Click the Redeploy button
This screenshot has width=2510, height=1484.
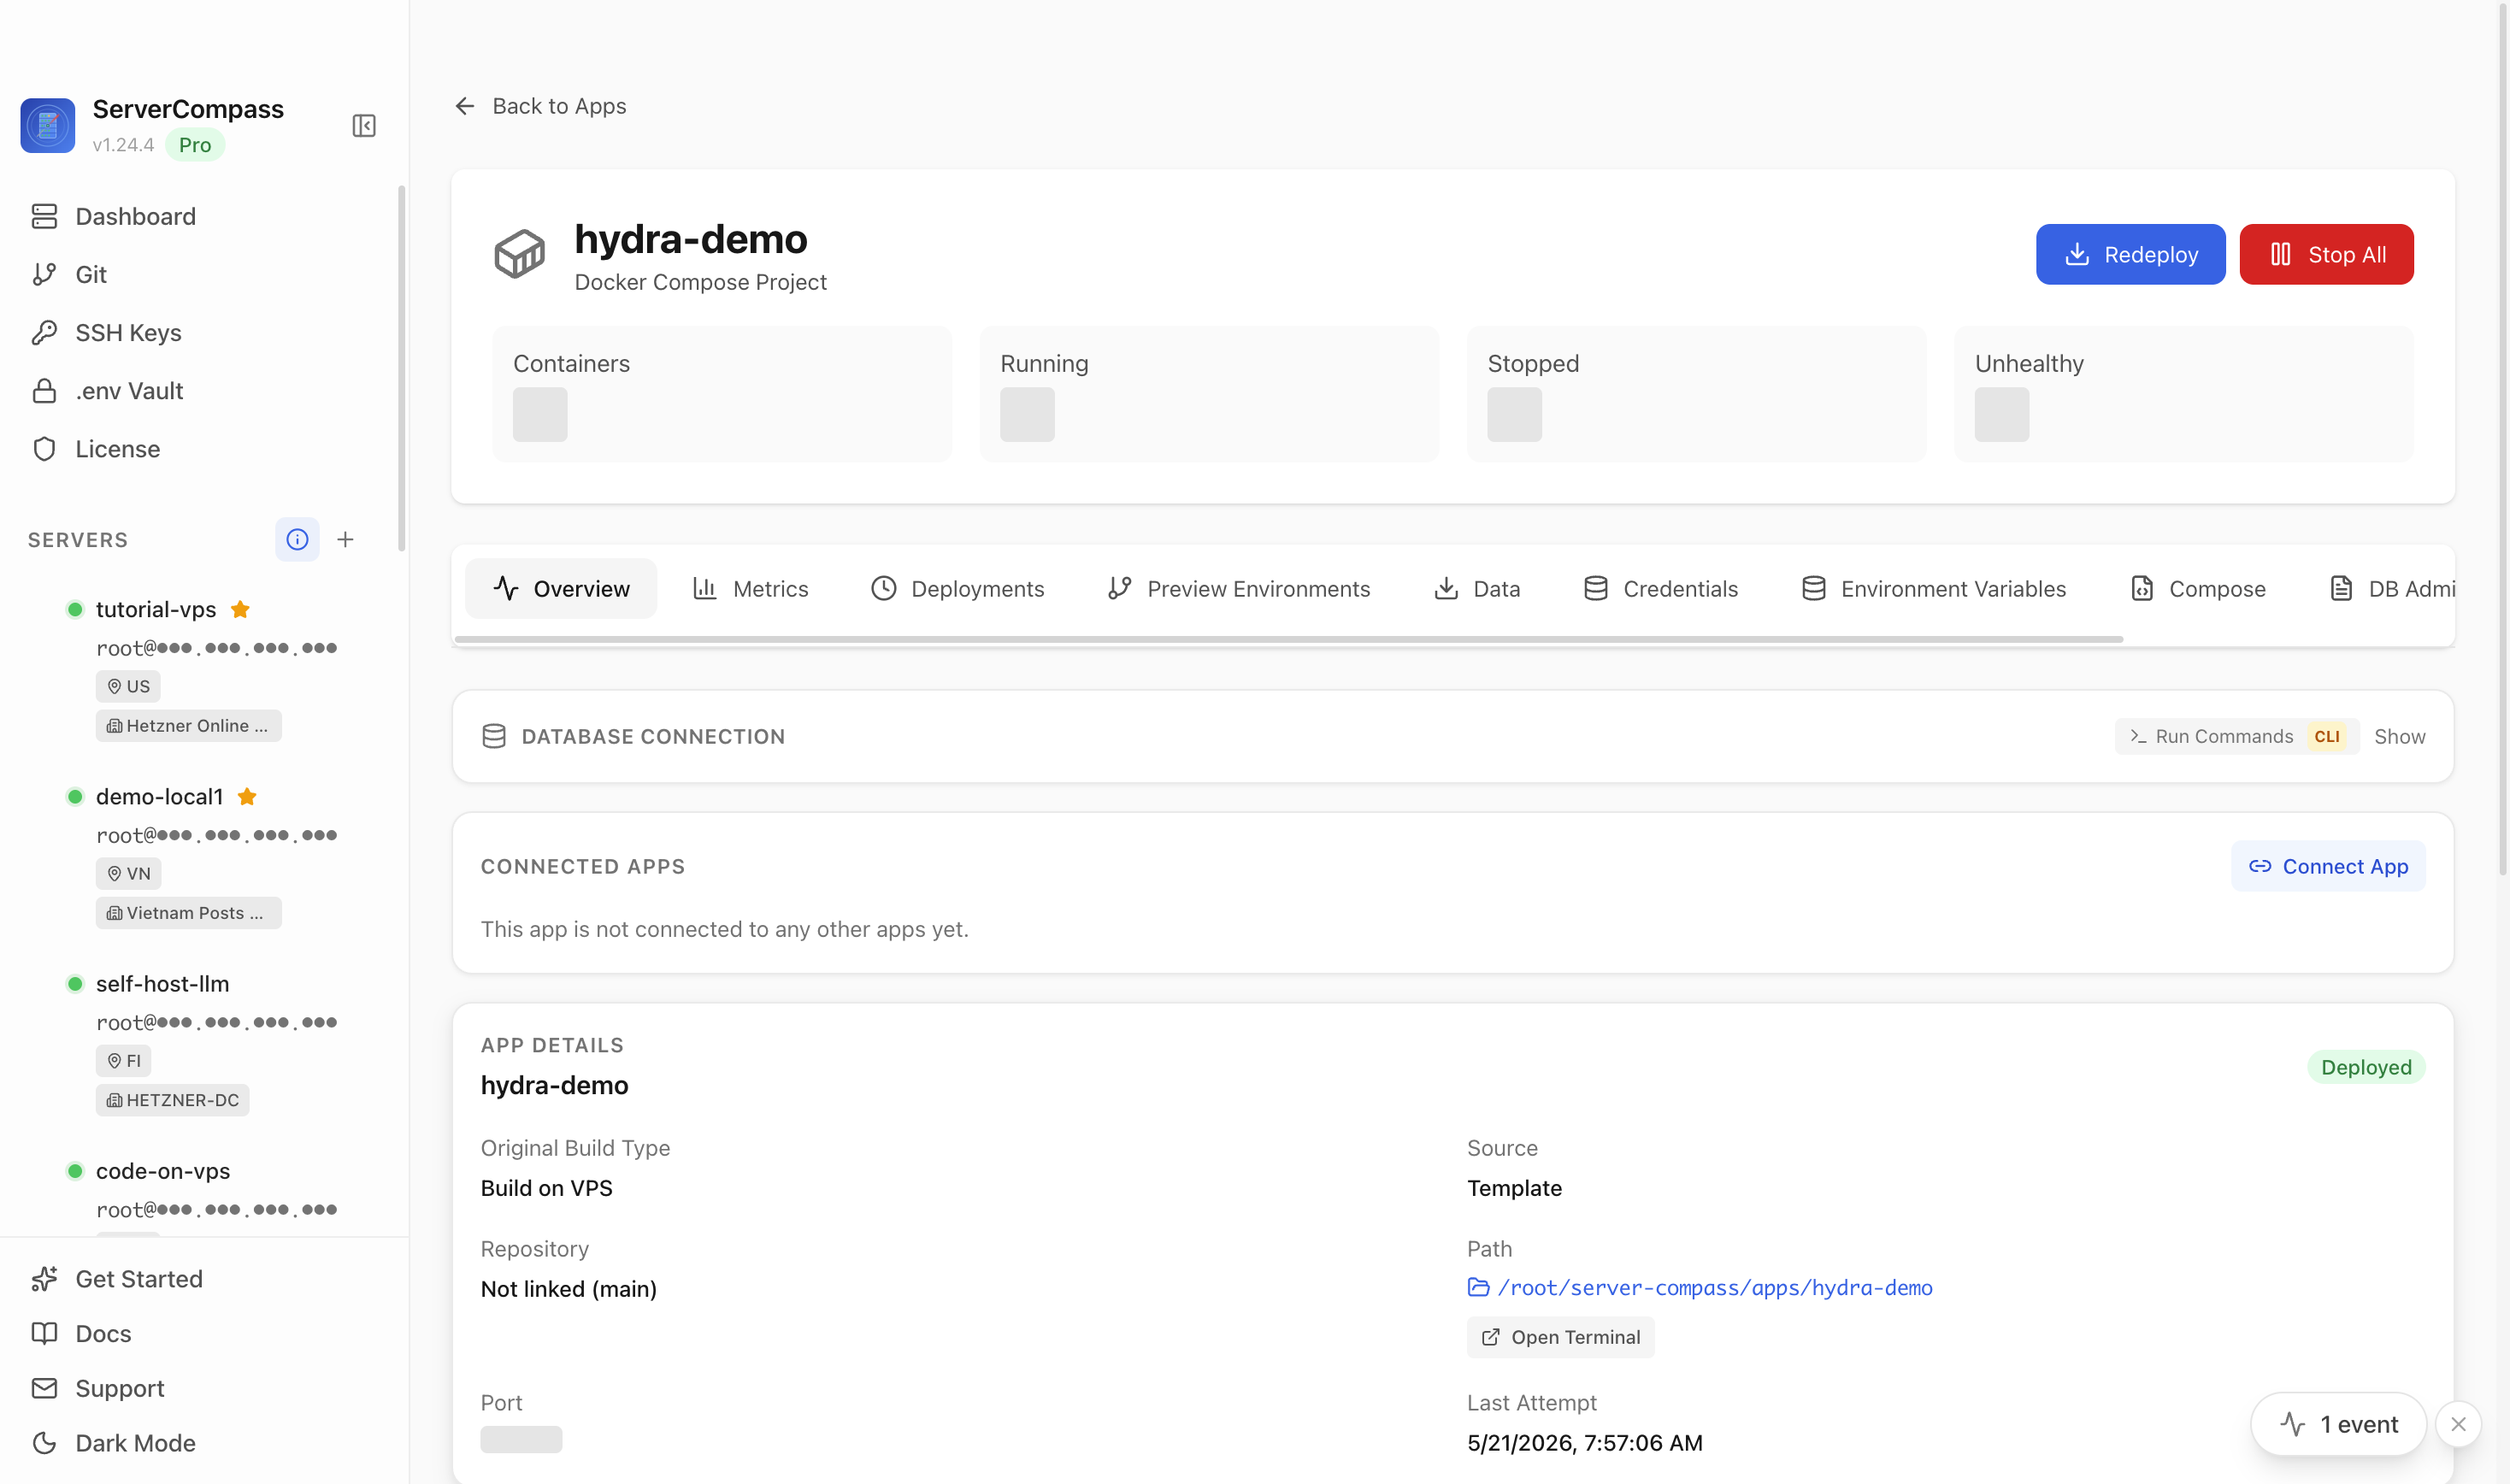2130,254
